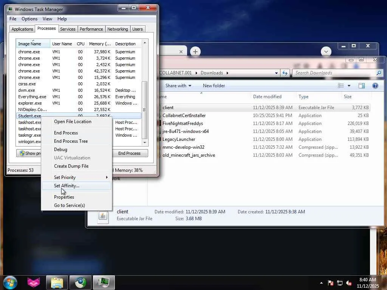Choose Debug in context menu
This screenshot has height=290, width=387.
click(76, 150)
